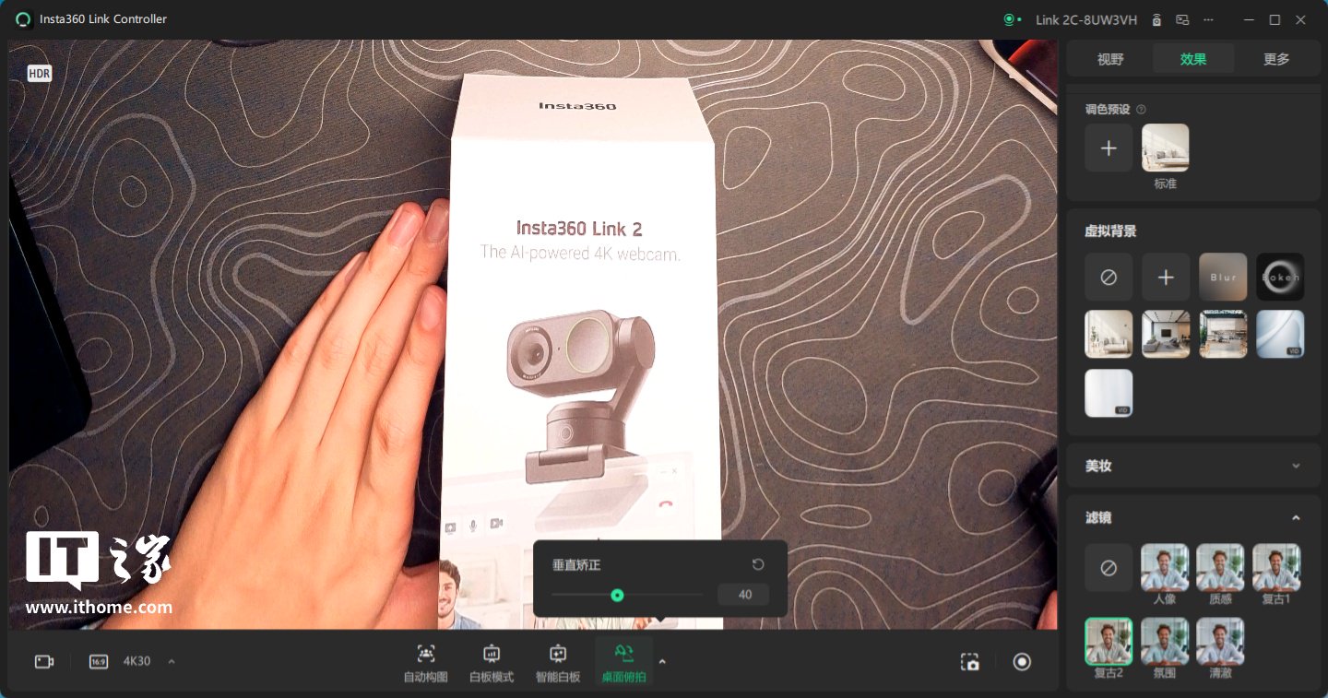
Task: Disable virtual background with none icon
Action: pyautogui.click(x=1109, y=277)
